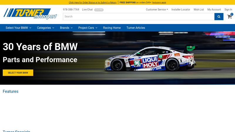This screenshot has width=235, height=132.
Task: Click the '30 Years of BMW' headline
Action: point(40,47)
